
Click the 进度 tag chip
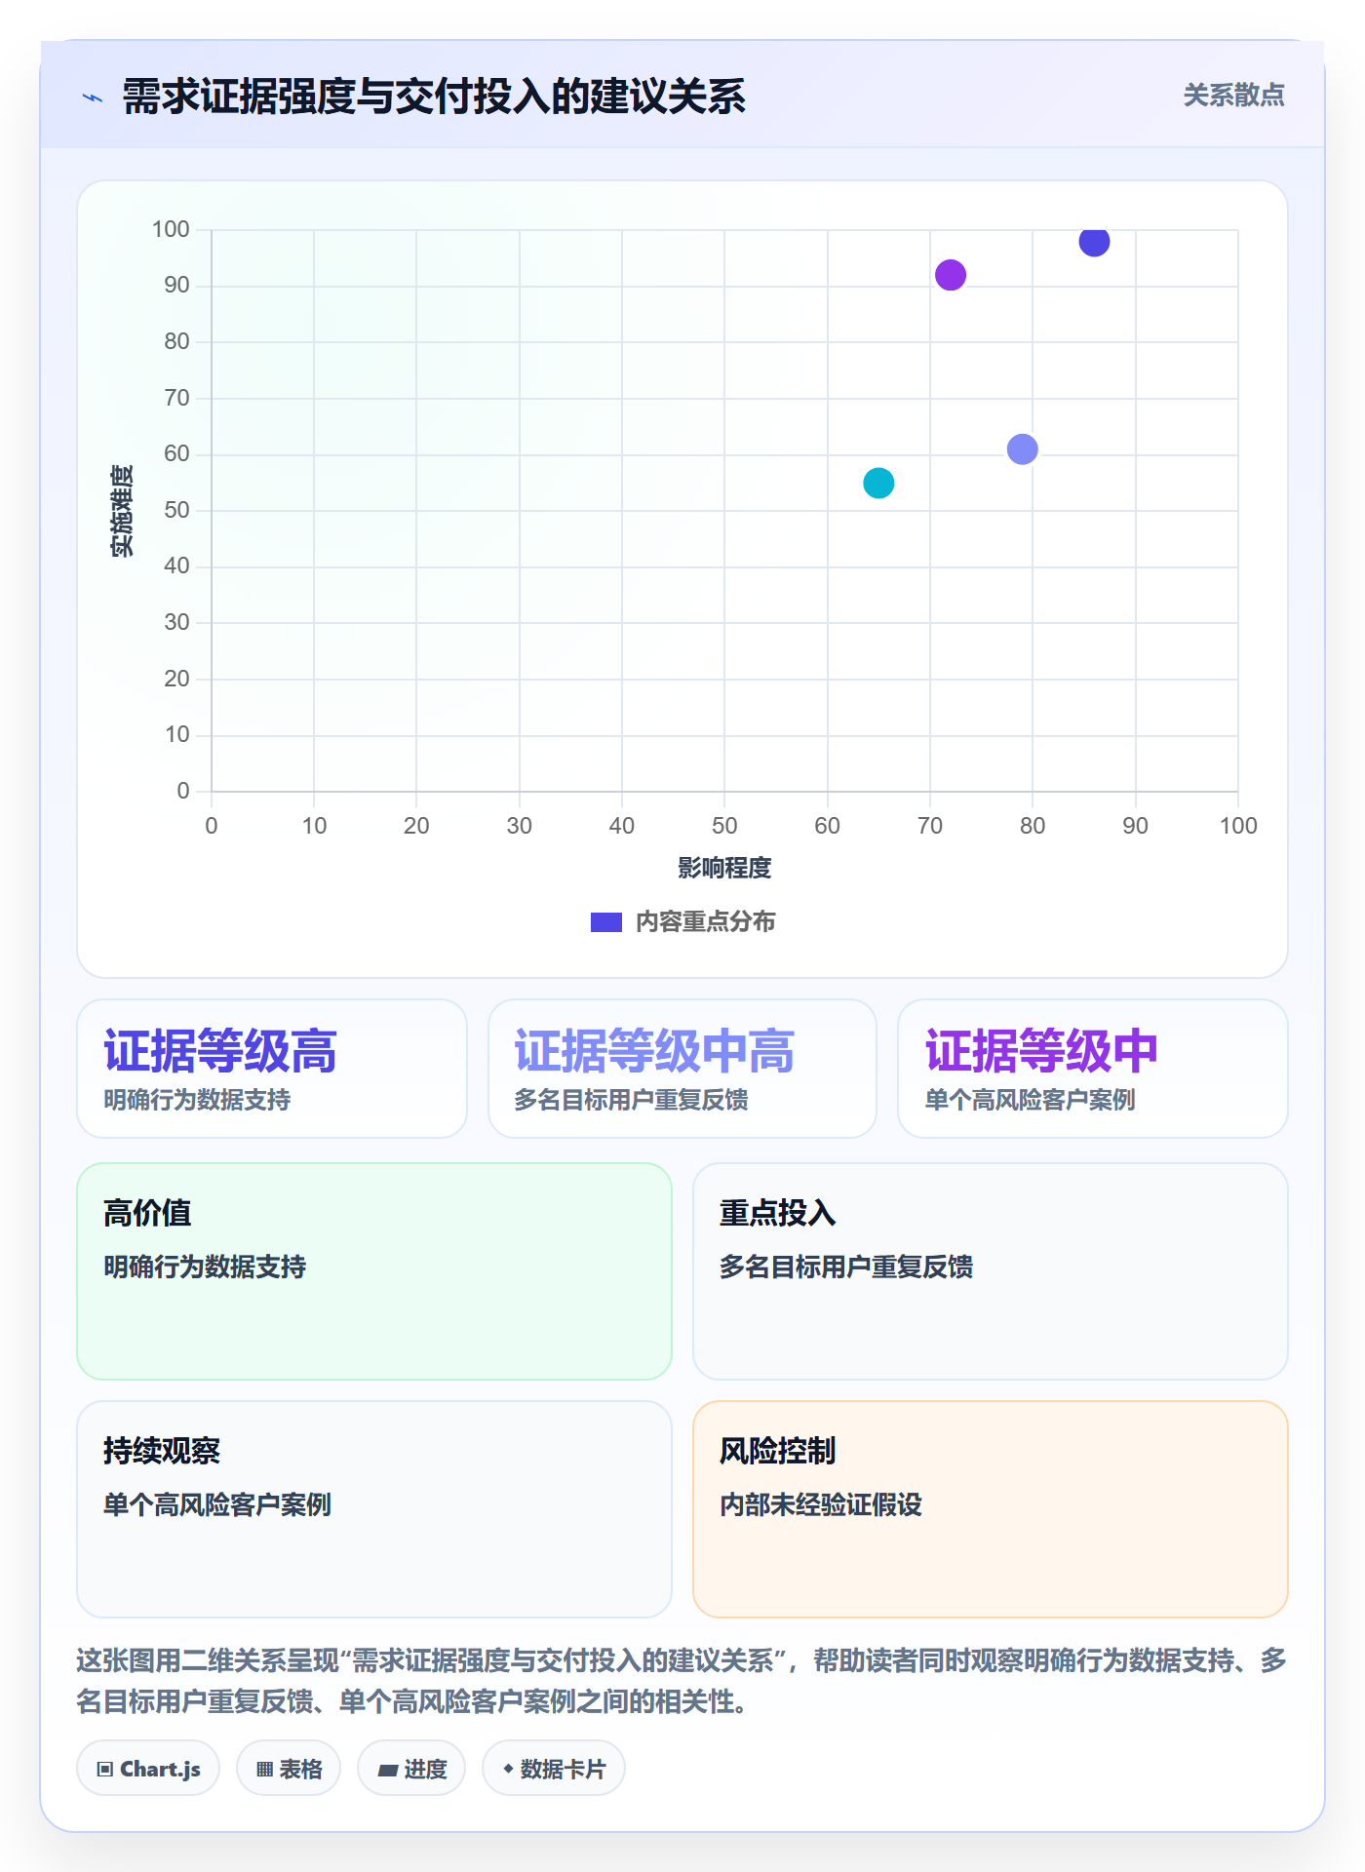pos(411,1769)
